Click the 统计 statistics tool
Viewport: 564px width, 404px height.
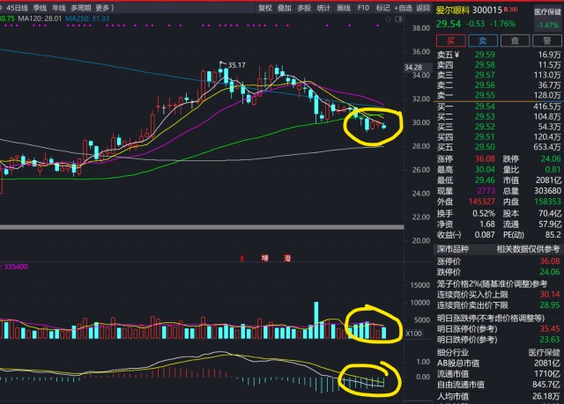[x=323, y=7]
